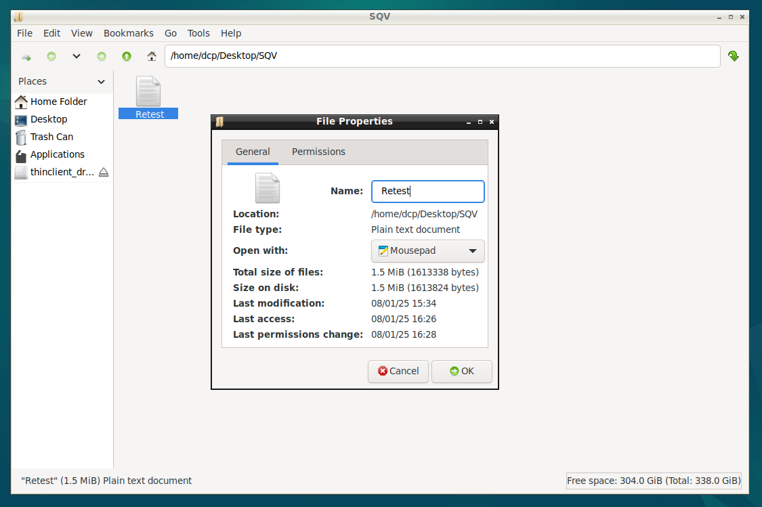This screenshot has width=762, height=507.
Task: Go forward using the forward arrow icon
Action: click(102, 57)
